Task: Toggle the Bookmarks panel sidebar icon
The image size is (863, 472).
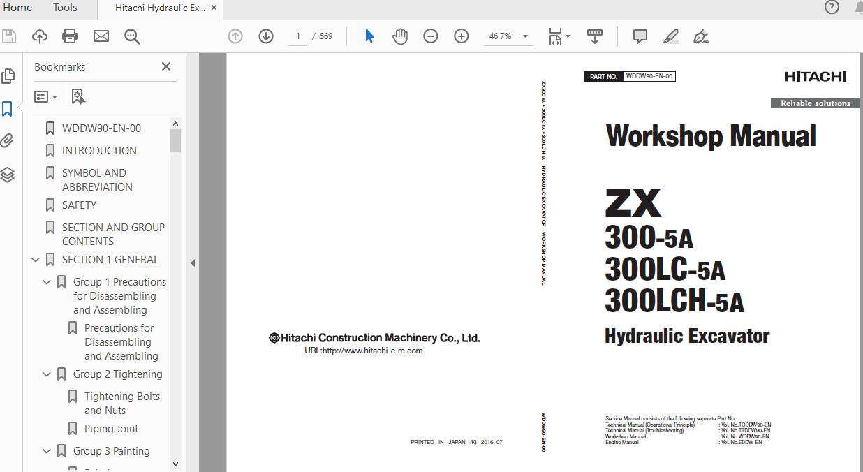Action: 8,109
